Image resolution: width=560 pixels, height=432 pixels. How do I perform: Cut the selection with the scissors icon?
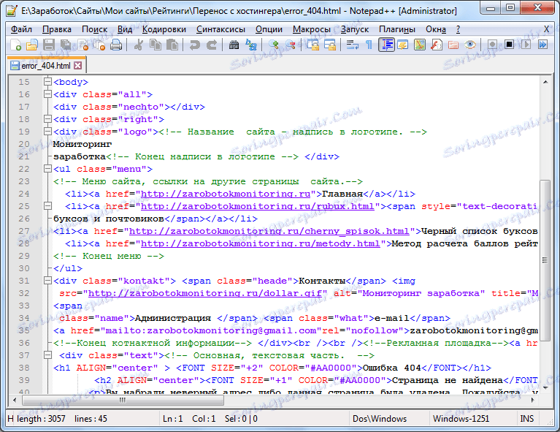tap(138, 45)
